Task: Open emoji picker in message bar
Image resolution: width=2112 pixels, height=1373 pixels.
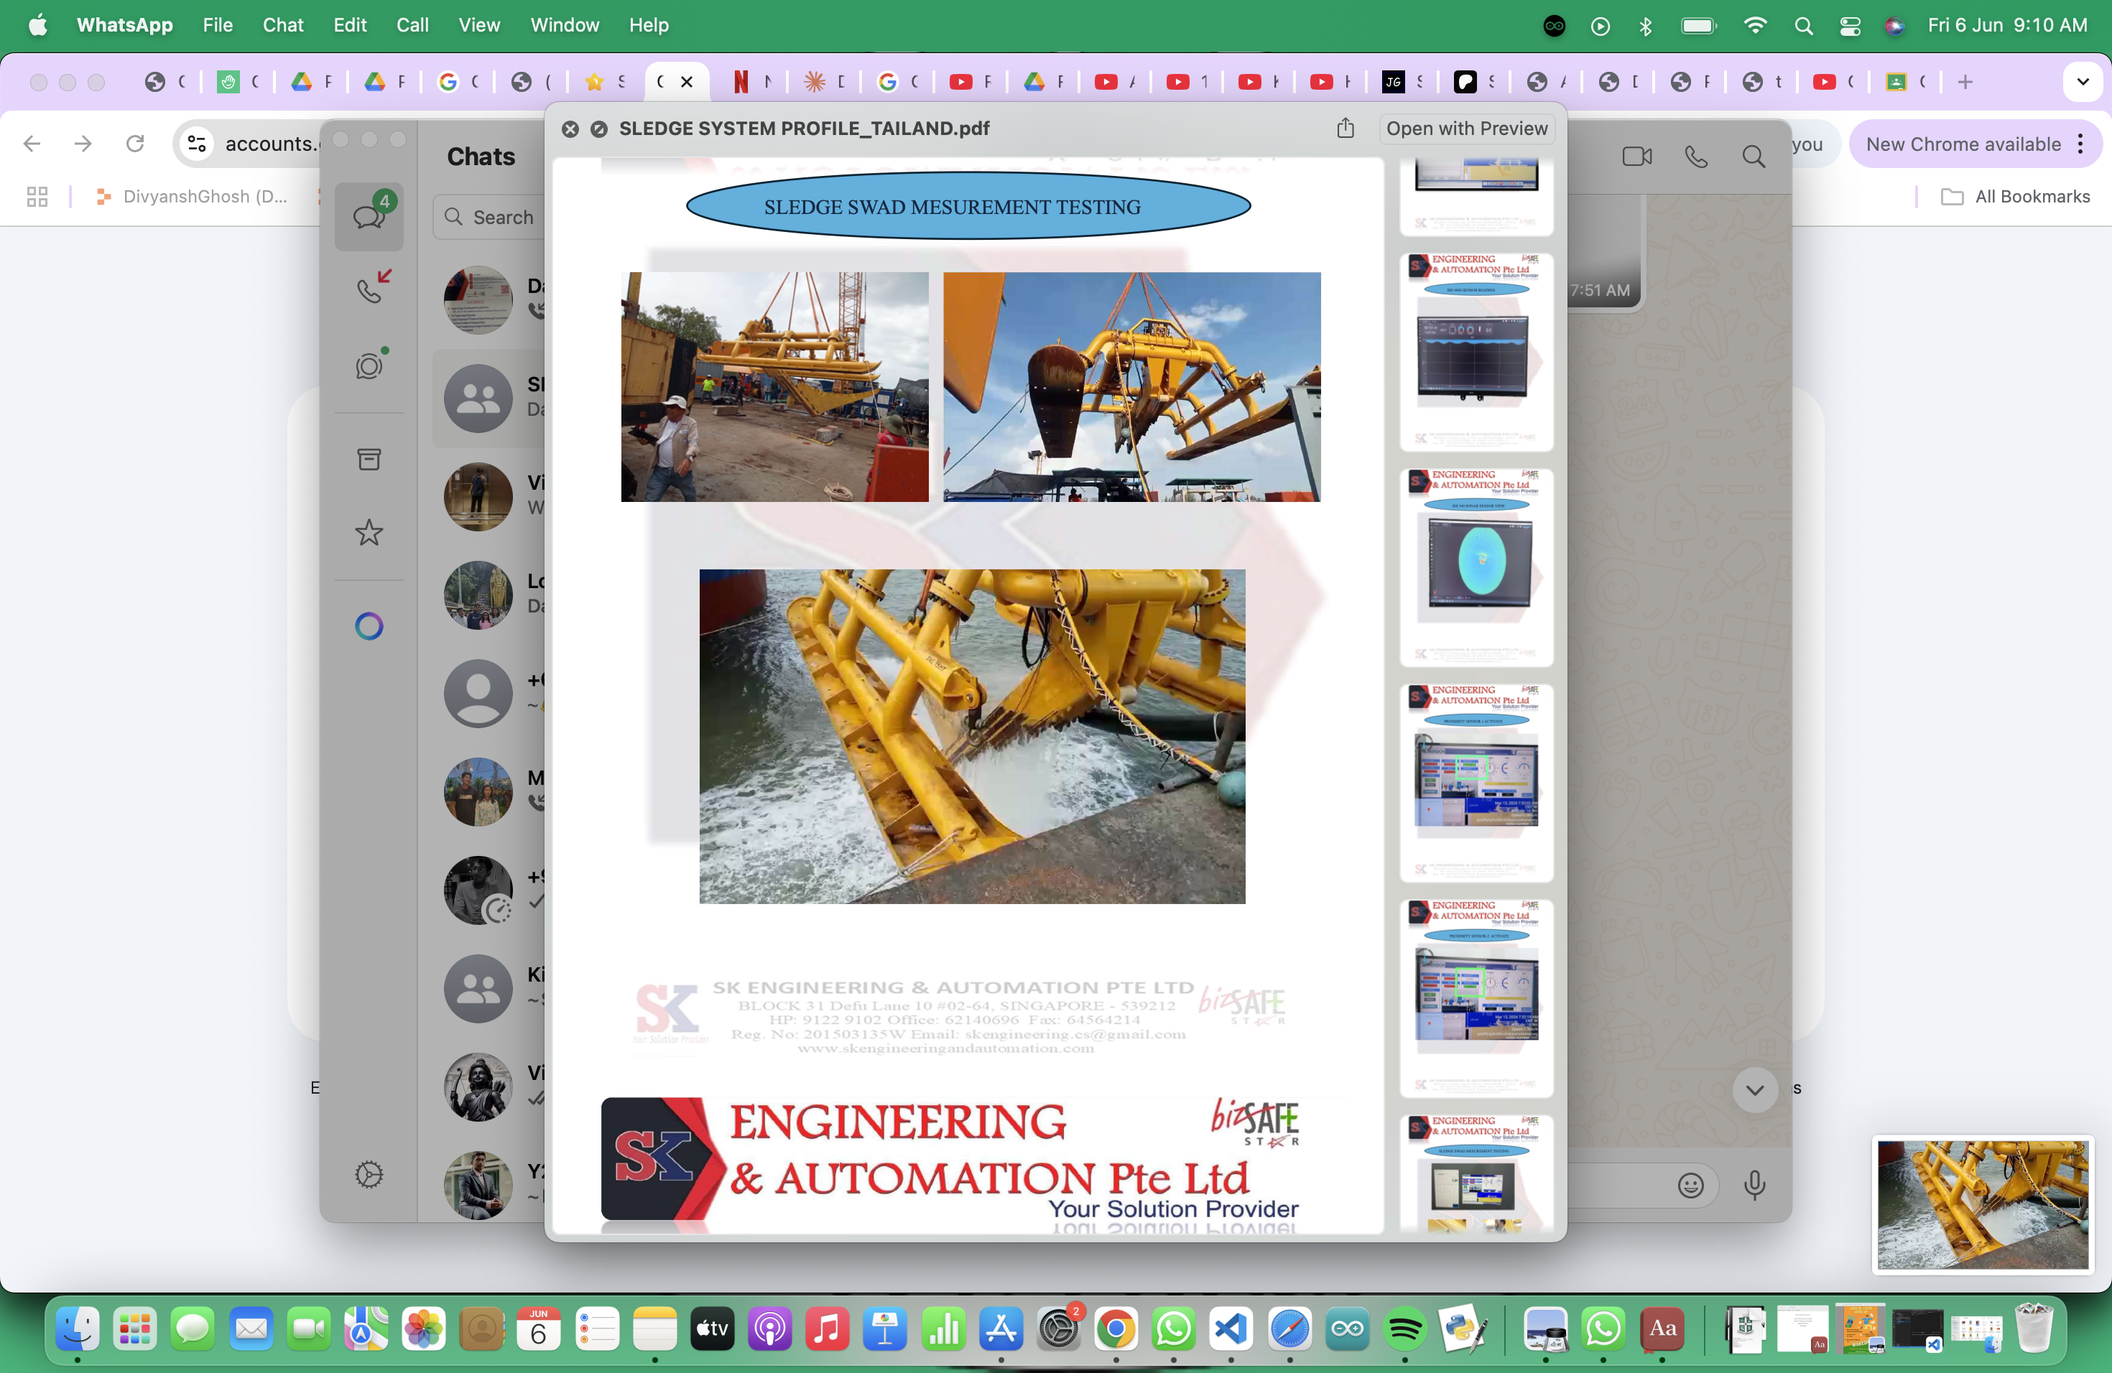Action: pyautogui.click(x=1690, y=1185)
